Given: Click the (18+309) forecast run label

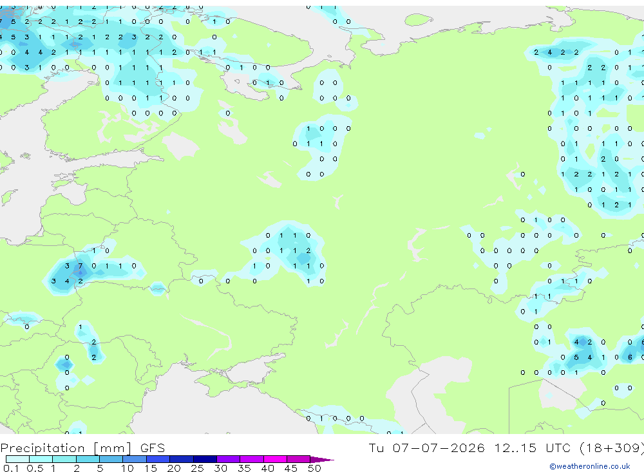Looking at the screenshot, I should click(x=612, y=448).
